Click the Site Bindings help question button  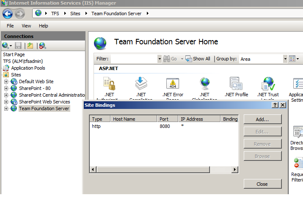click(x=275, y=105)
